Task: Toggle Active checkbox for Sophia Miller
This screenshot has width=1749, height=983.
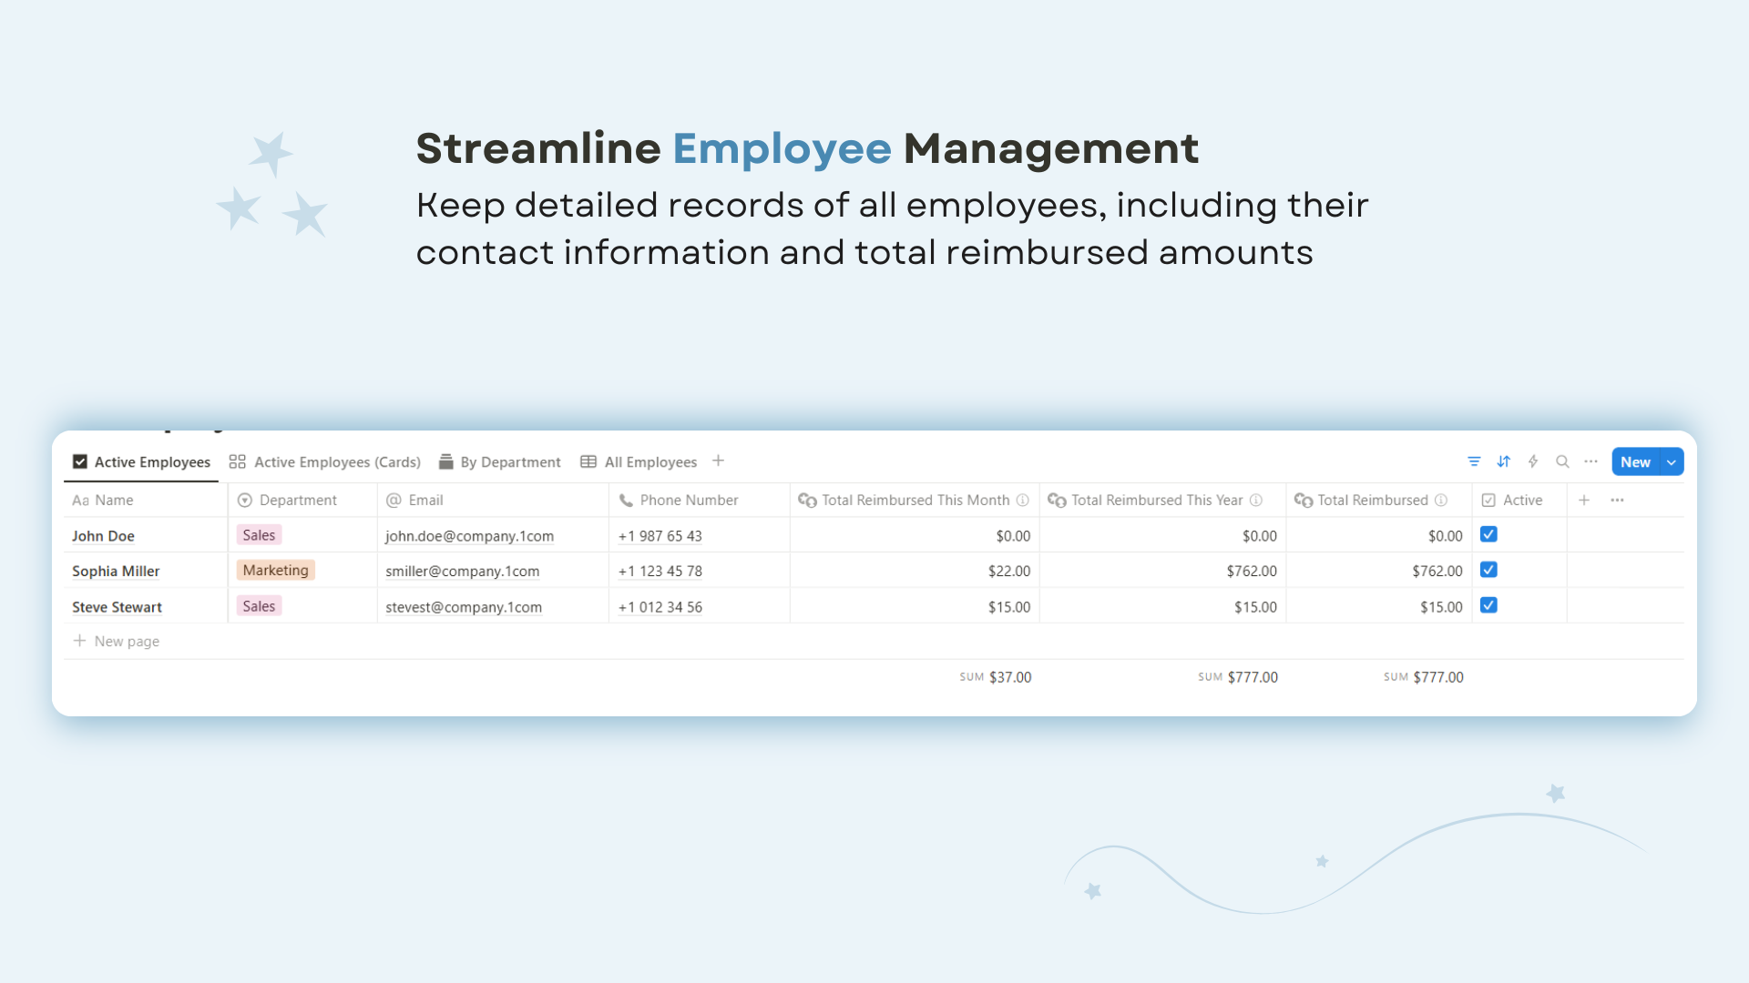Action: 1488,570
